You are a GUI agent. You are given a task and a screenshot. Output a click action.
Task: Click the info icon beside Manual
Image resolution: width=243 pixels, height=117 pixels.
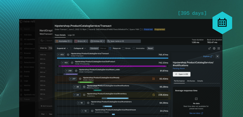point(110,48)
